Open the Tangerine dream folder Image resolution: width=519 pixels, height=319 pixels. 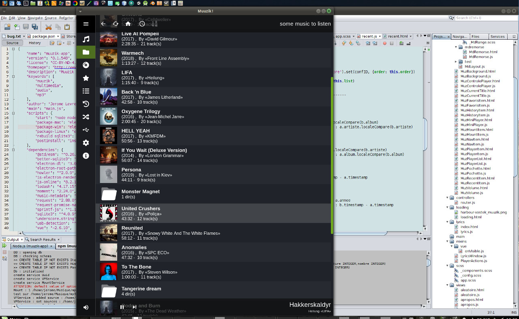pos(214,291)
